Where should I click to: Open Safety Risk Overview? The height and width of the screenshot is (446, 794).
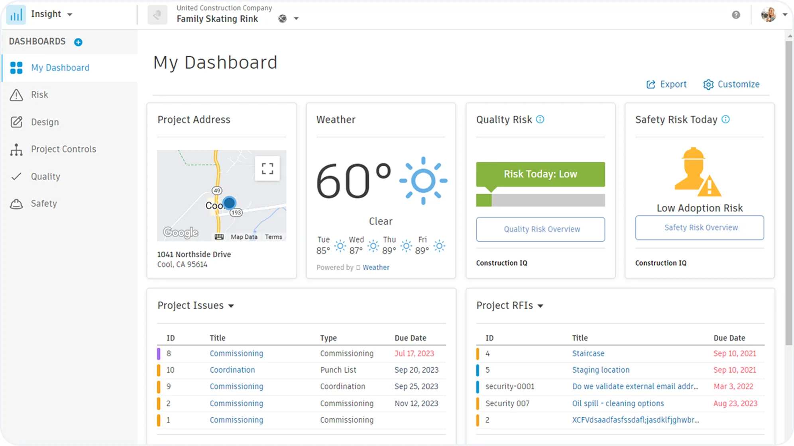point(700,228)
